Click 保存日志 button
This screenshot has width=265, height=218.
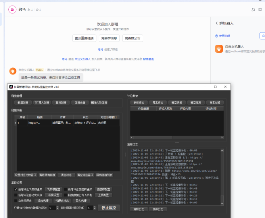pos(158,209)
